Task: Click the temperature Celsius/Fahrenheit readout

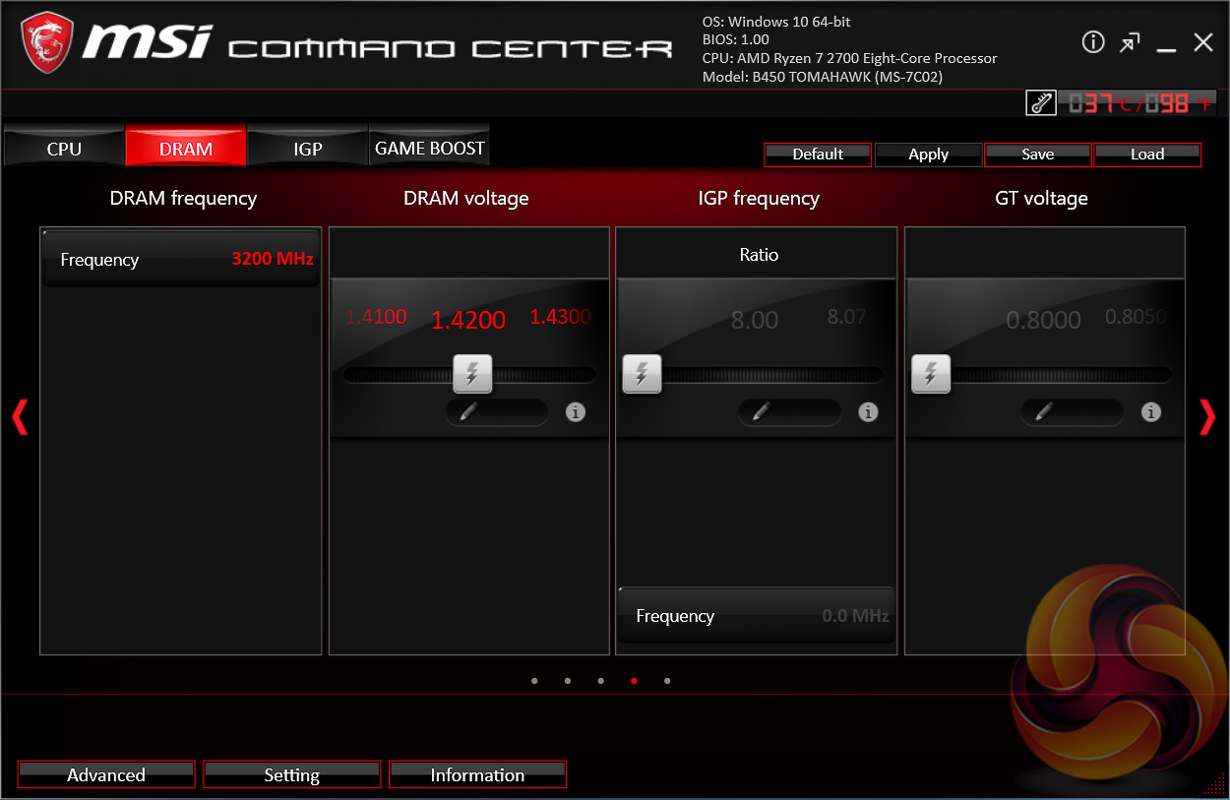Action: [x=1138, y=103]
